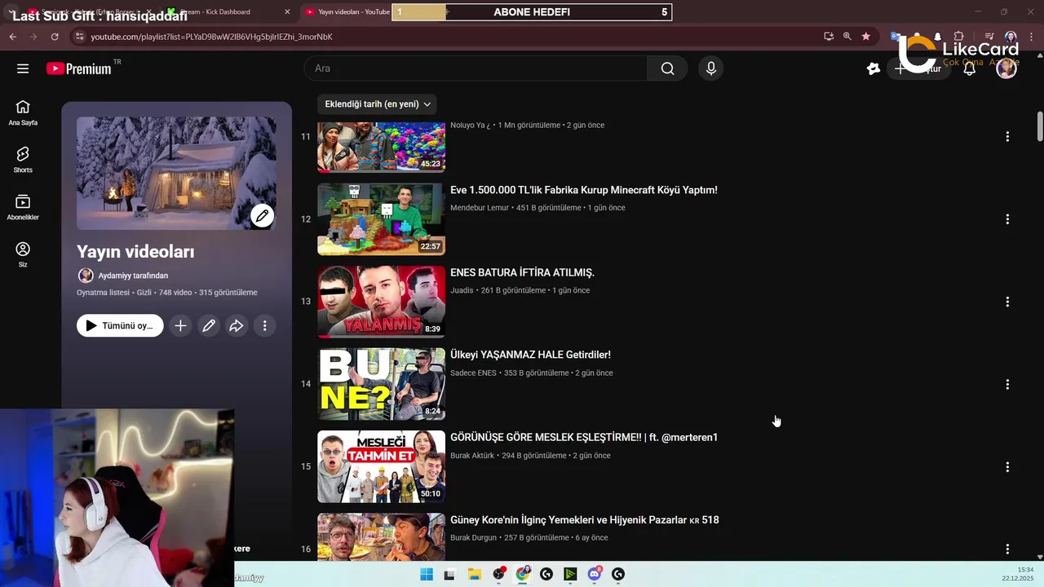The width and height of the screenshot is (1044, 587).
Task: Share the Yayın videoları playlist
Action: (x=236, y=325)
